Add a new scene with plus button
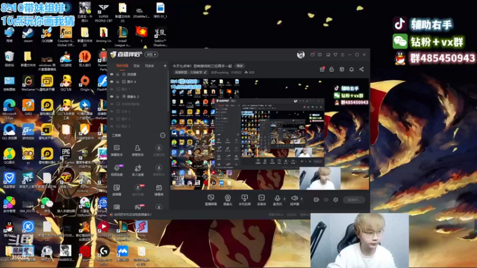Screen dimensions: 477x268 click(165, 66)
